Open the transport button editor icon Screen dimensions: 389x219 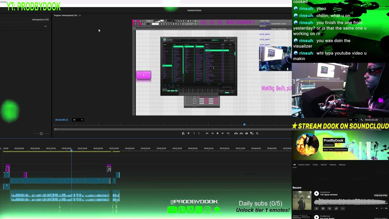(x=257, y=133)
